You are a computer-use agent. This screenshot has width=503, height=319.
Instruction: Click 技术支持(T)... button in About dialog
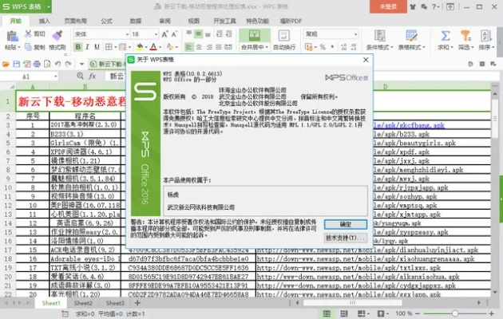click(x=345, y=238)
